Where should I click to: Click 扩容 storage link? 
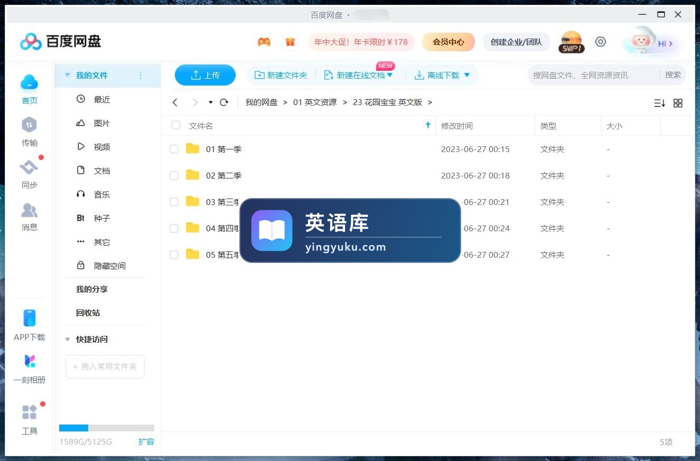point(146,441)
